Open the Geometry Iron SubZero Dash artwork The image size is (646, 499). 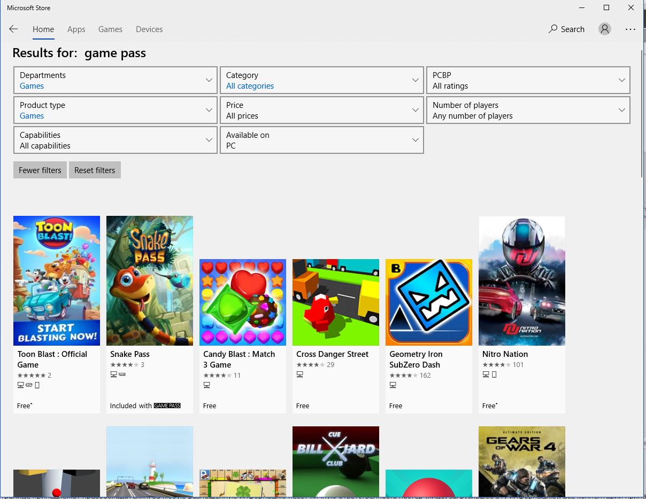[x=429, y=302]
